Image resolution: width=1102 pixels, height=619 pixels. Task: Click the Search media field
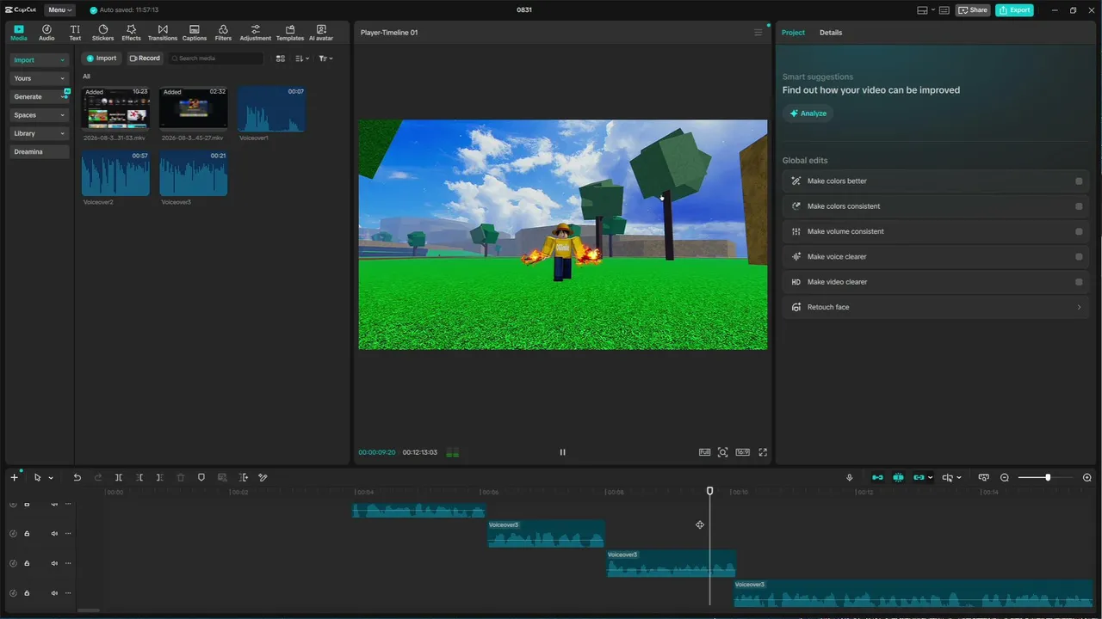click(x=216, y=58)
